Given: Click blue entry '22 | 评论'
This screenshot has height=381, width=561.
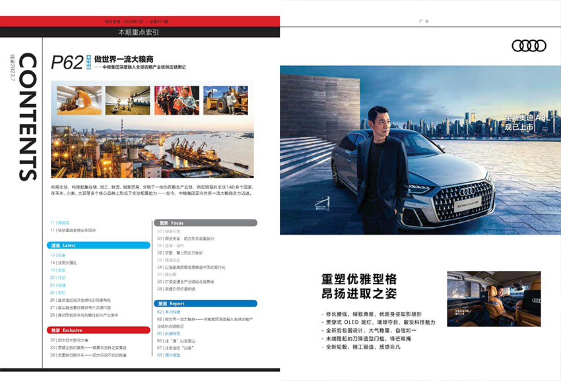Looking at the screenshot, I should 58,278.
